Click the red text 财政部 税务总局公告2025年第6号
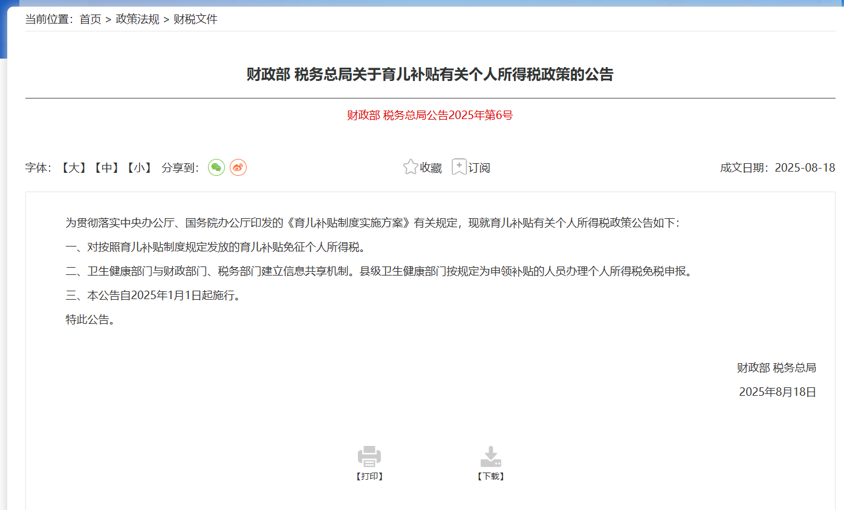Viewport: 844px width, 510px height. tap(430, 115)
